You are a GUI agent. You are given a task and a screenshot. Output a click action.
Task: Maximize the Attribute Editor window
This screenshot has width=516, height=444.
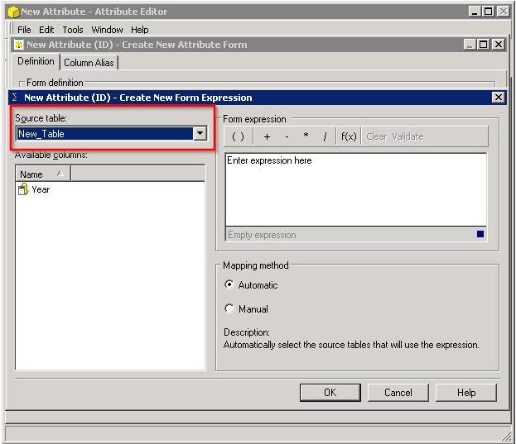[489, 12]
